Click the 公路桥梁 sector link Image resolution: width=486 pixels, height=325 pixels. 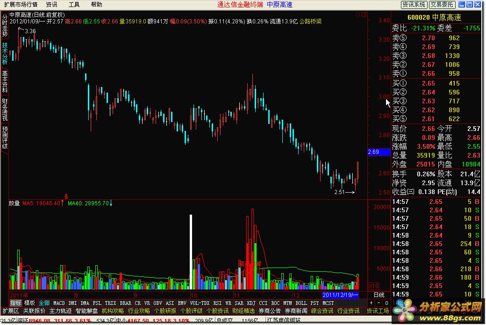tap(311, 22)
